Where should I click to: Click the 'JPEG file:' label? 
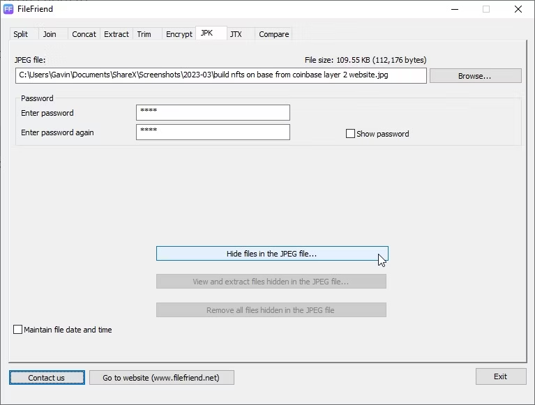(x=30, y=60)
